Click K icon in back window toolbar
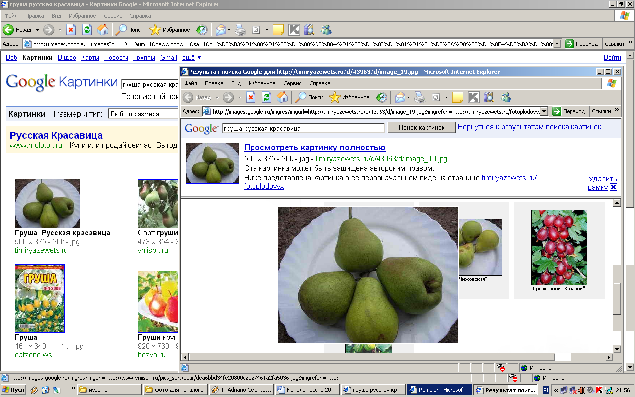Viewport: 635px width, 397px height. click(294, 30)
